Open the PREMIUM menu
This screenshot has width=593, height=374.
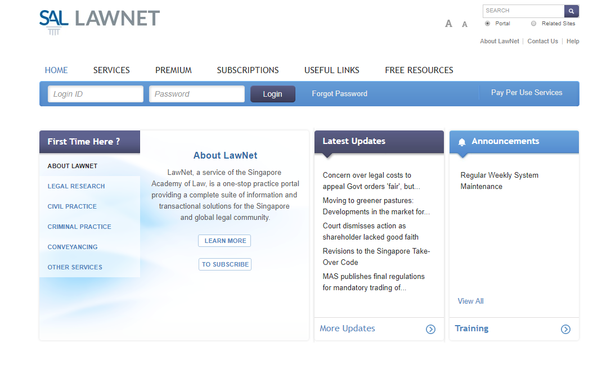point(173,70)
